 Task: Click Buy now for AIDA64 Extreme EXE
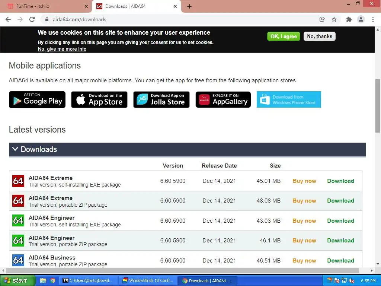point(304,181)
